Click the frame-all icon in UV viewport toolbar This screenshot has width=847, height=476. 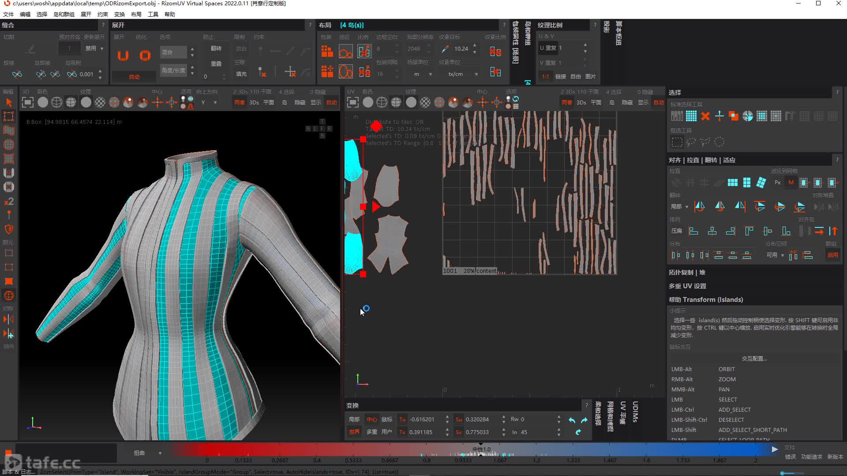[x=353, y=103]
